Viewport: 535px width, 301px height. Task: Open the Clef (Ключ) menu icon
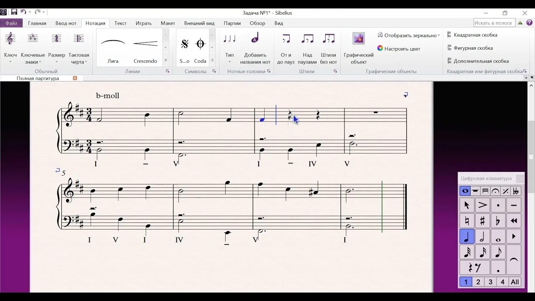tap(10, 39)
